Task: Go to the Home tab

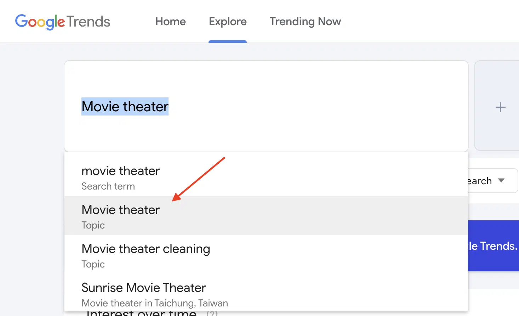Action: coord(171,22)
